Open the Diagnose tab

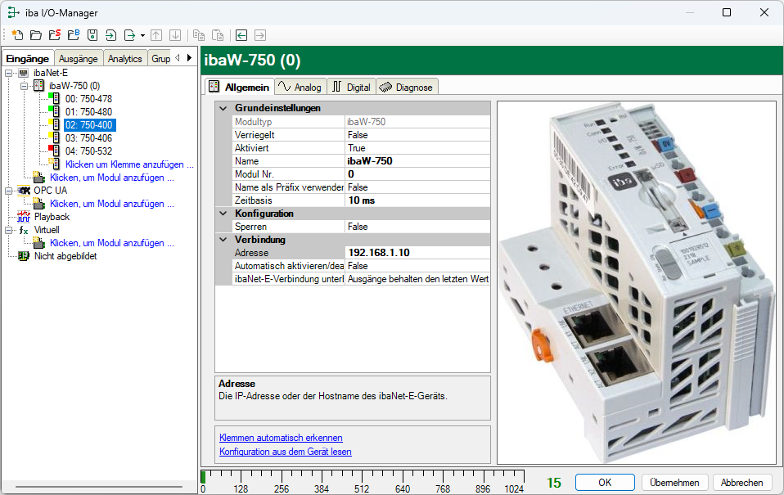coord(407,87)
